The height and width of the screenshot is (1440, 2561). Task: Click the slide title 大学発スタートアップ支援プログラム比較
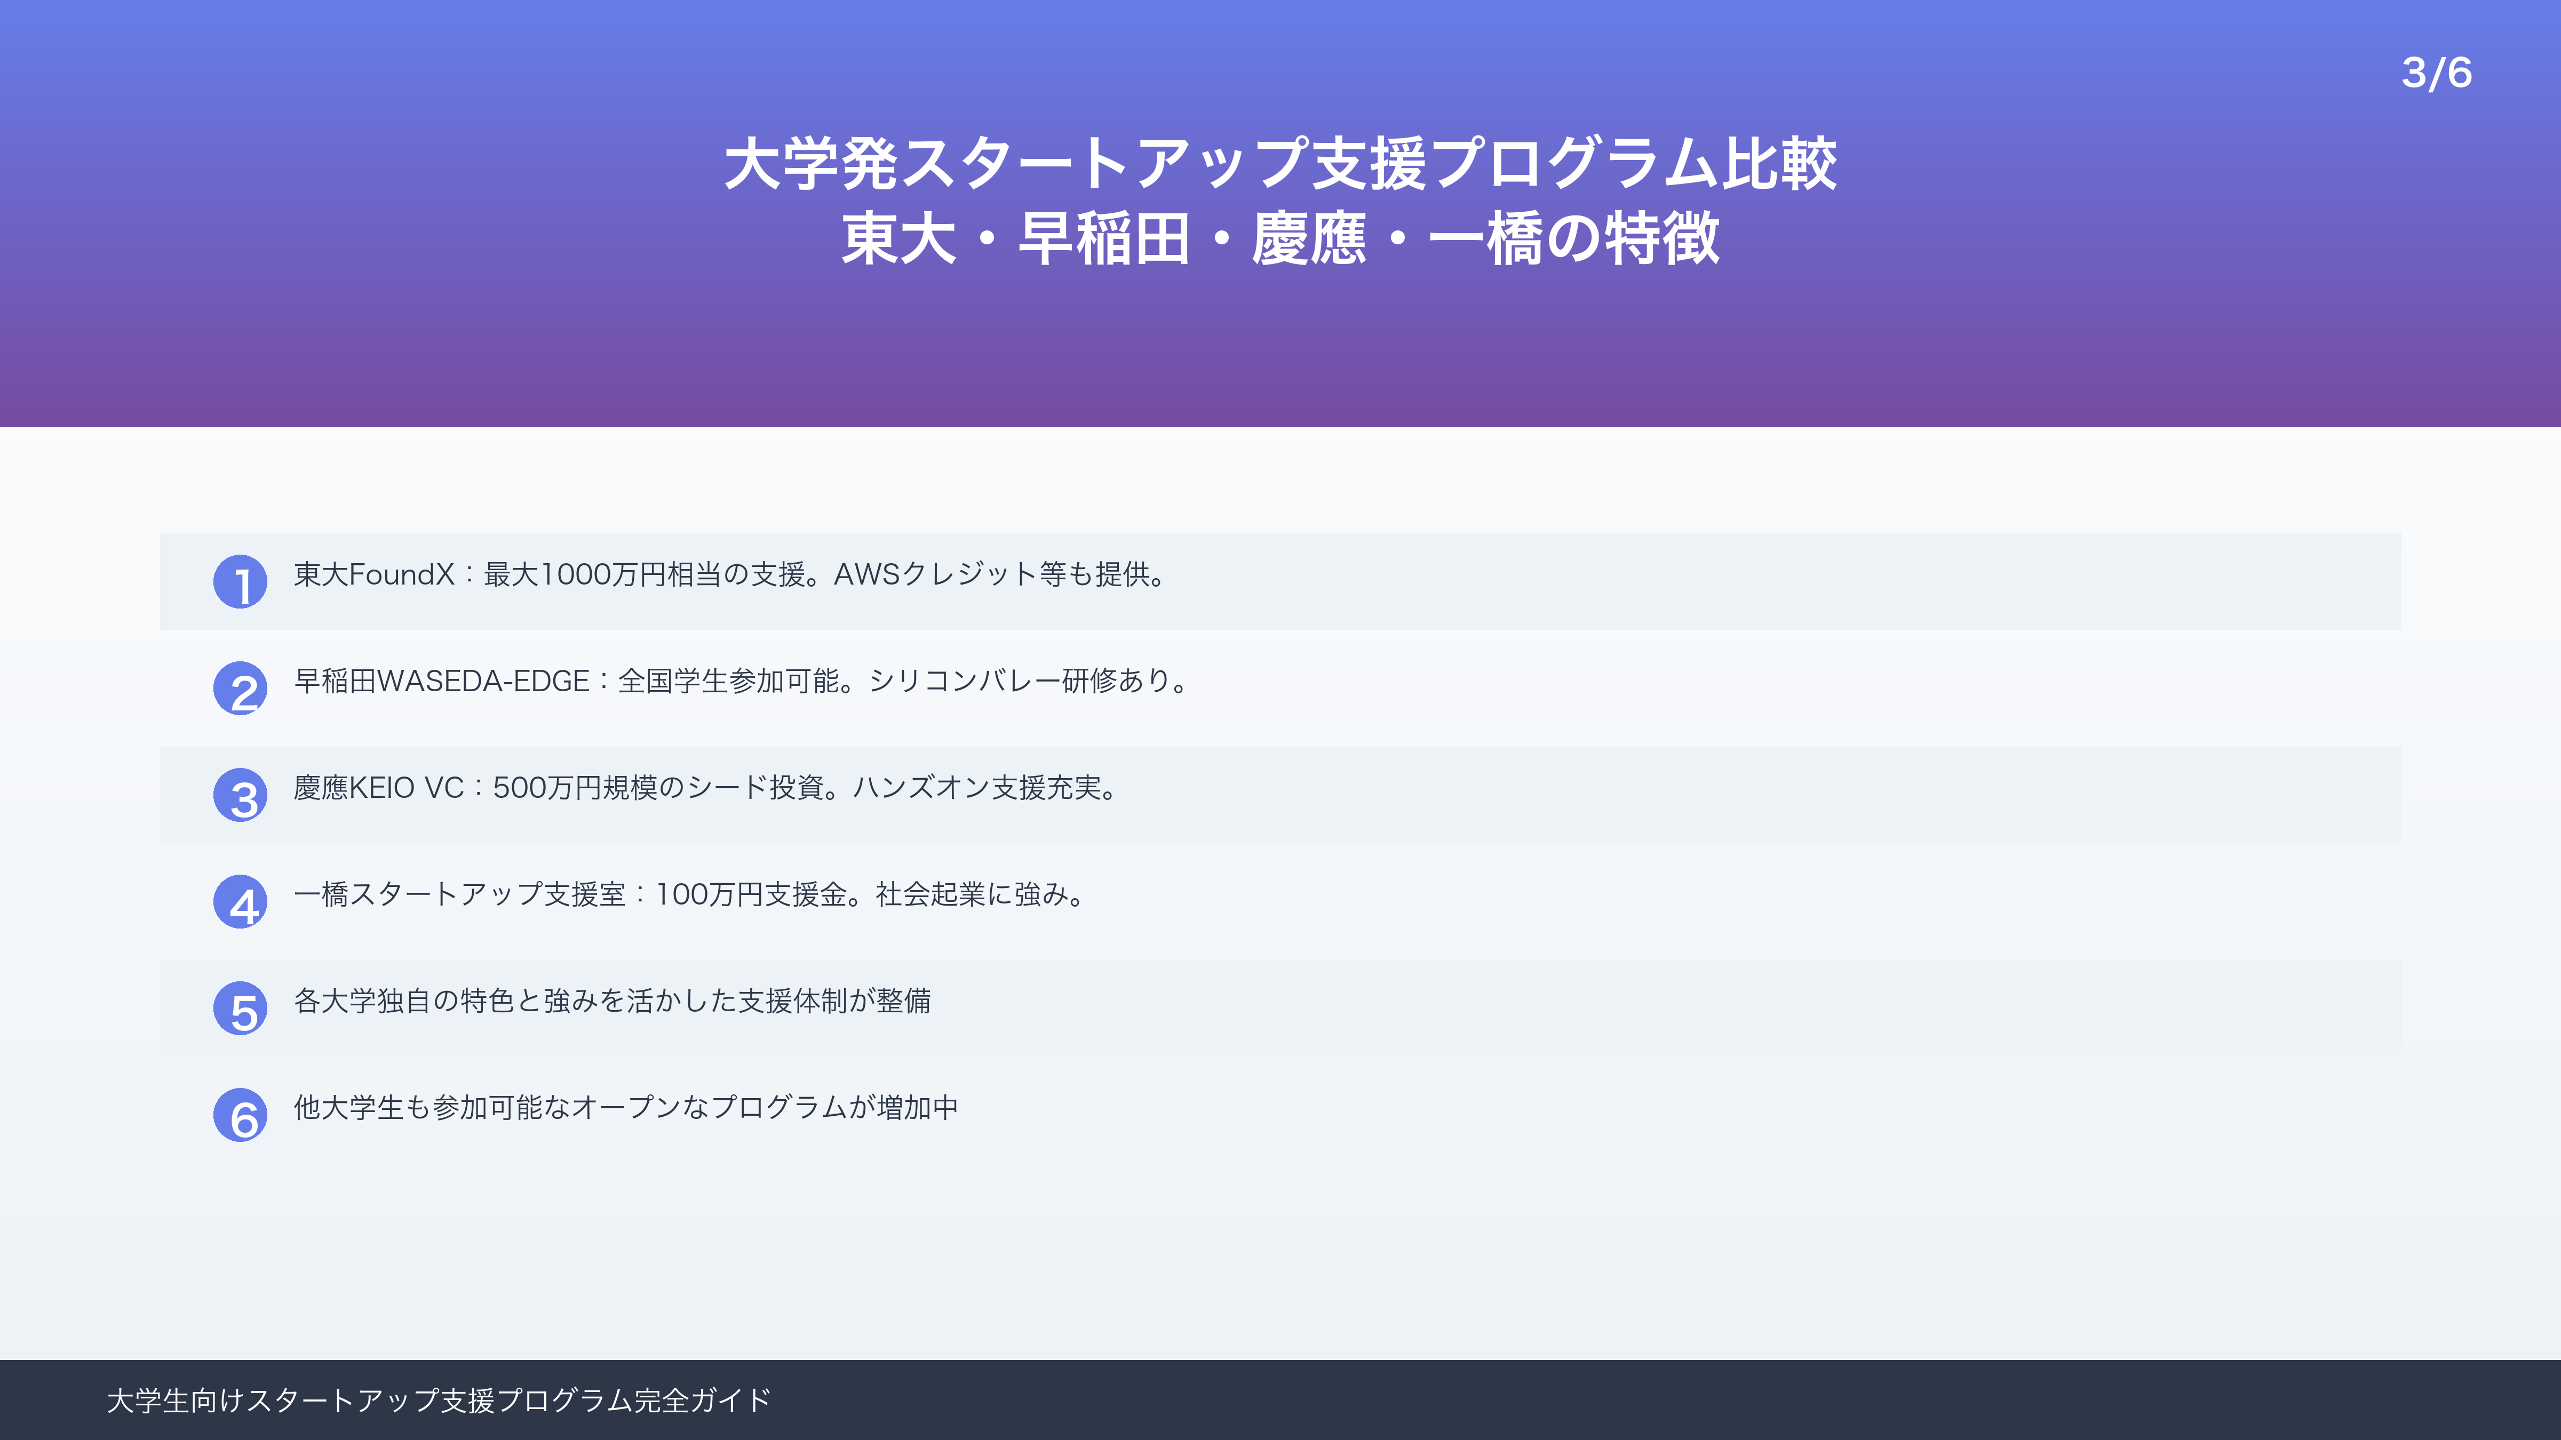coord(1280,163)
